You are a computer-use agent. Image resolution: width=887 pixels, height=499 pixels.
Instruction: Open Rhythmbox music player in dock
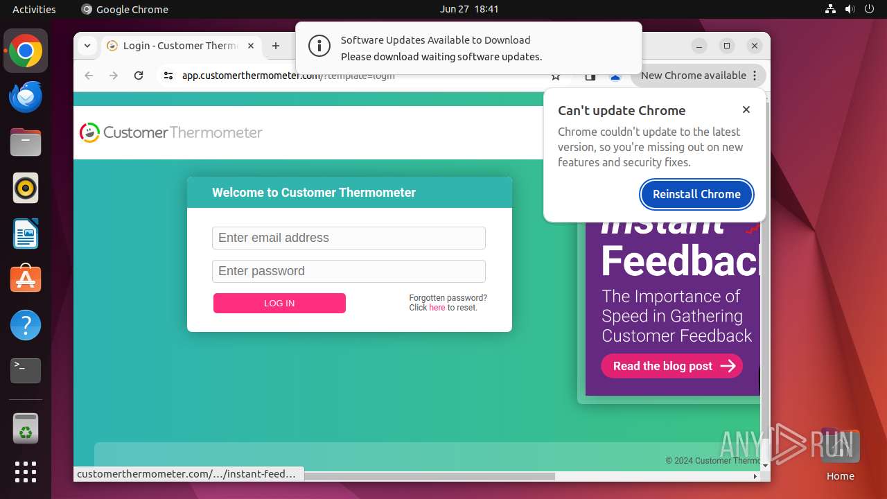pyautogui.click(x=26, y=188)
